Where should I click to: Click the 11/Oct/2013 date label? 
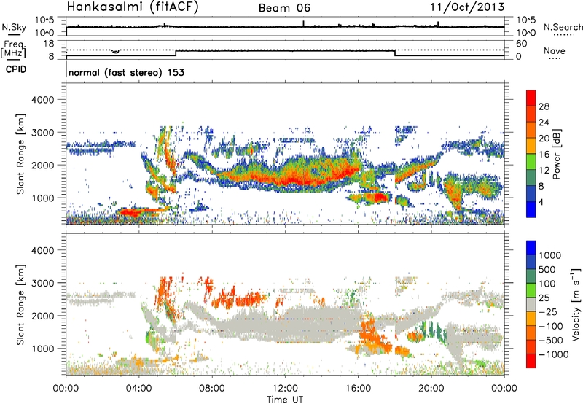tap(467, 7)
